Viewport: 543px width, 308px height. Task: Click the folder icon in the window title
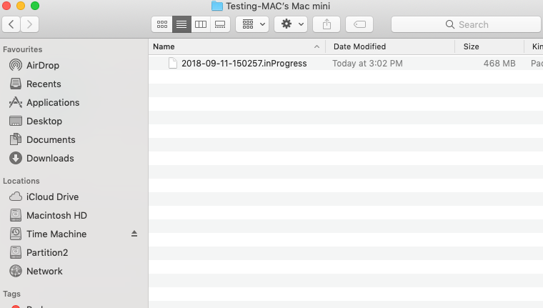(217, 6)
